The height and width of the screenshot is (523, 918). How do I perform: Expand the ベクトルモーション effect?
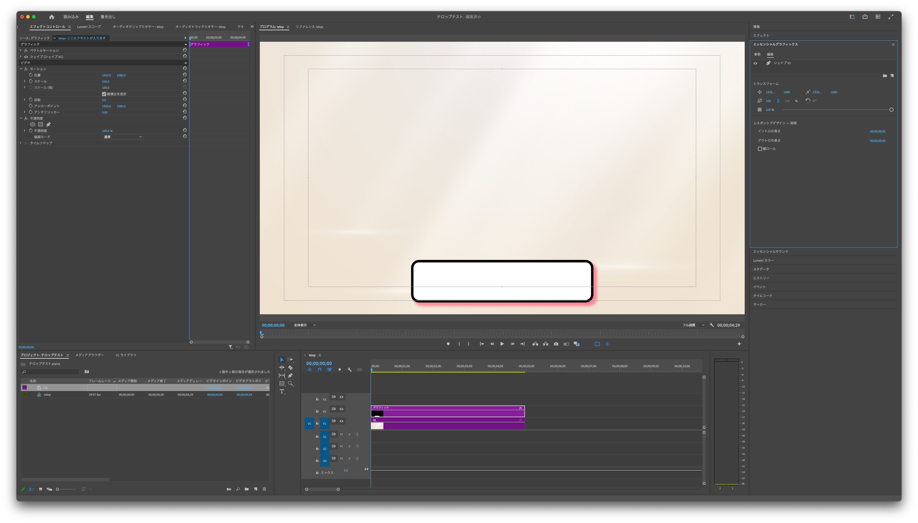21,50
